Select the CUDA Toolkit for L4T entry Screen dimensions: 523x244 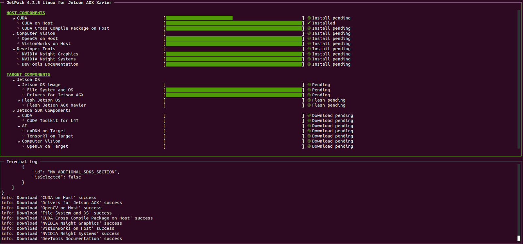pyautogui.click(x=53, y=121)
